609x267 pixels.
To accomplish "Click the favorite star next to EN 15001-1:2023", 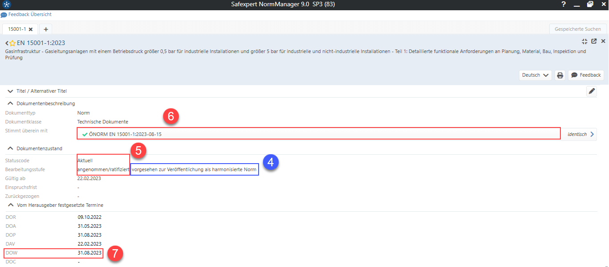I will 12,43.
